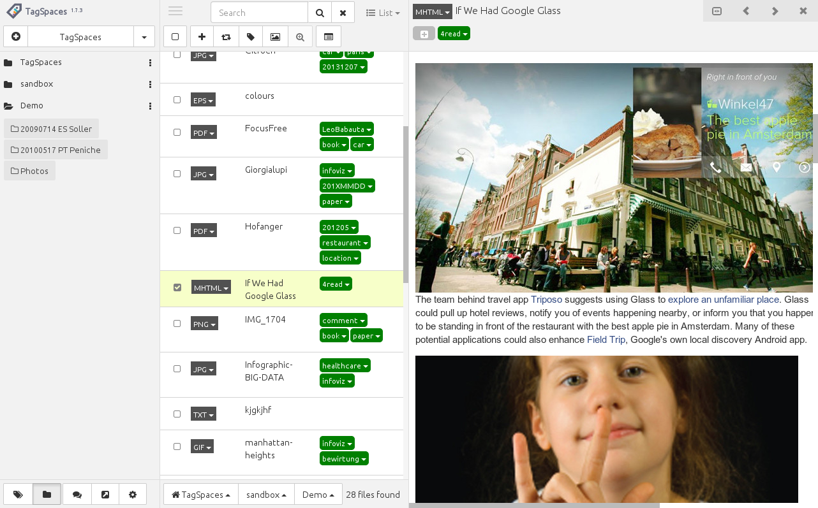Select the TagSpaces folder in tree

[x=41, y=62]
